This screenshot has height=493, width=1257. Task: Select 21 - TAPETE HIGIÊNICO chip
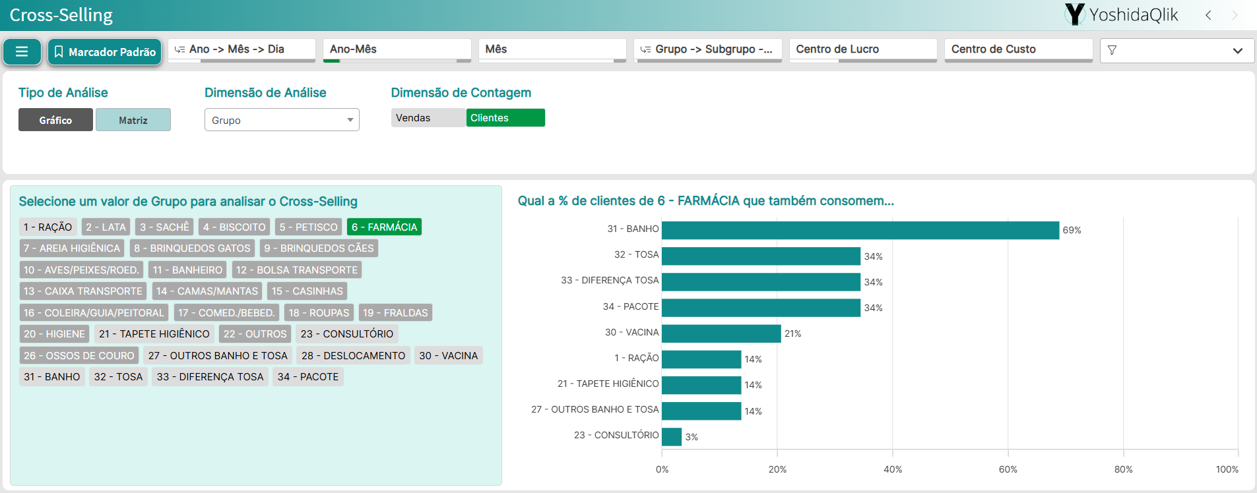coord(154,334)
